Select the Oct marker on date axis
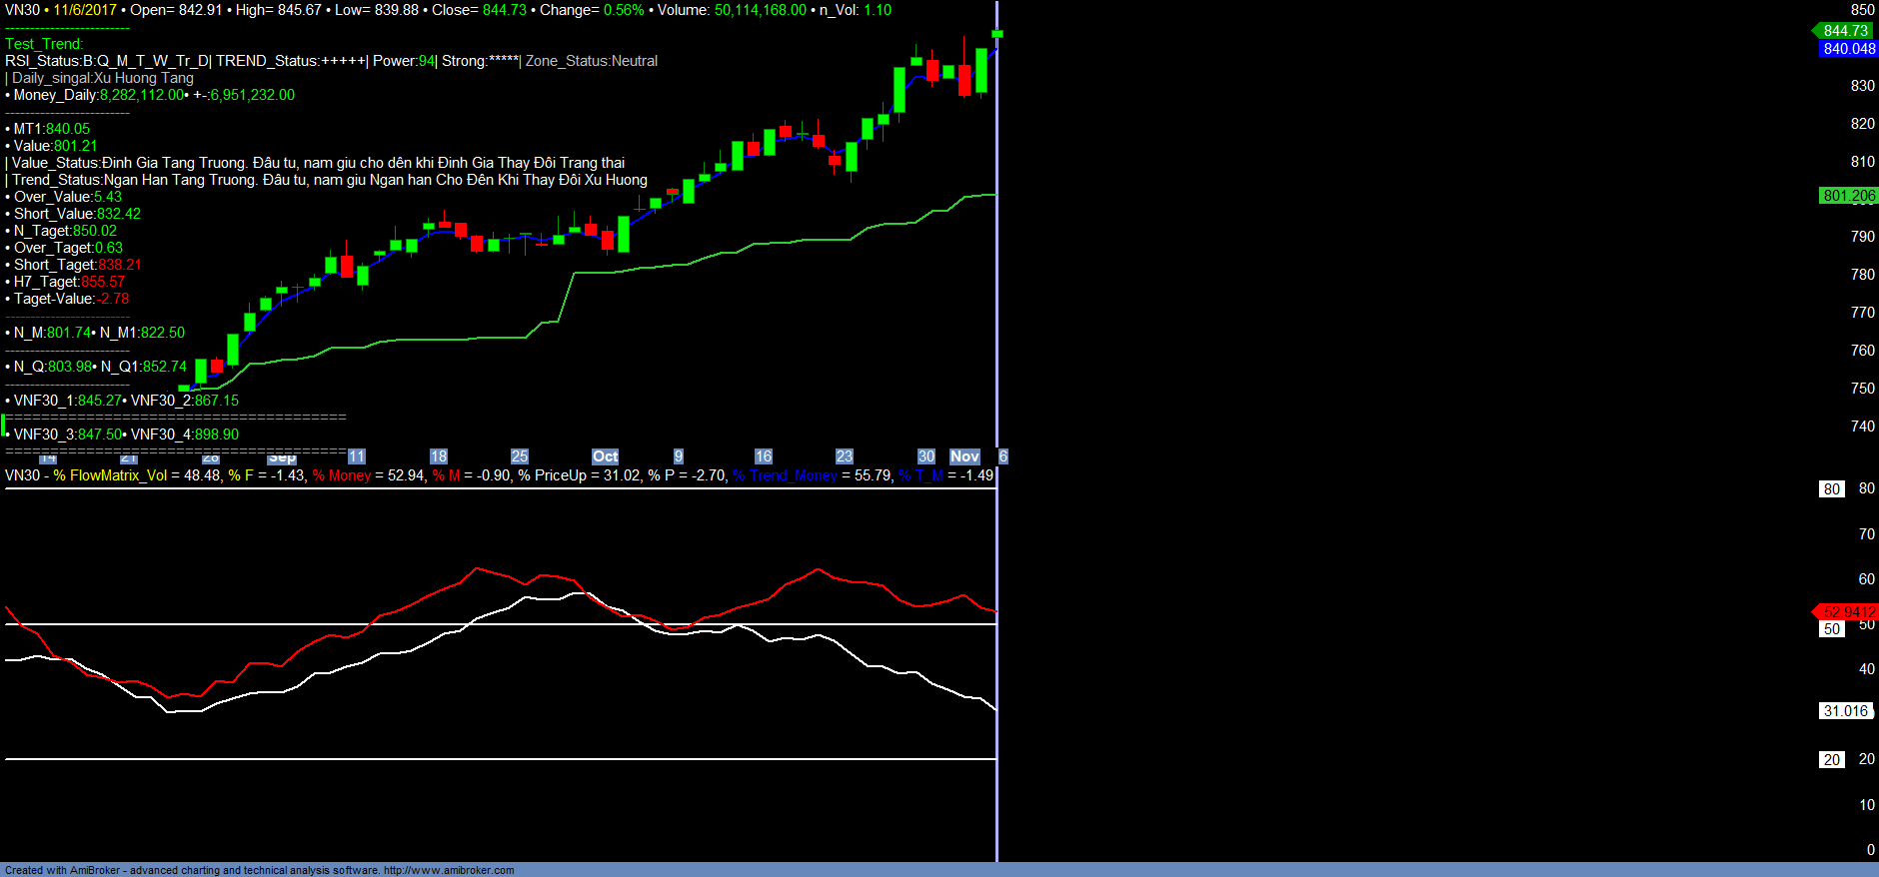1879x877 pixels. click(x=605, y=456)
